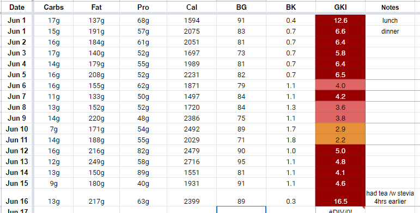Click the 89g protein cell on Jun 14
This screenshot has height=213, width=420.
point(143,172)
